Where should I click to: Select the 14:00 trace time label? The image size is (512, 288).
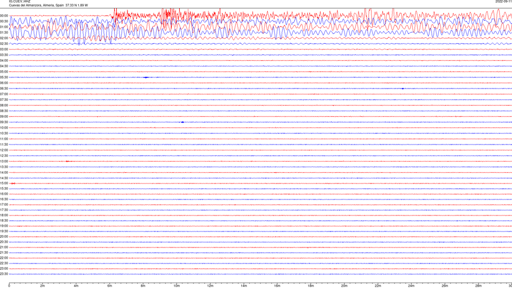point(4,173)
